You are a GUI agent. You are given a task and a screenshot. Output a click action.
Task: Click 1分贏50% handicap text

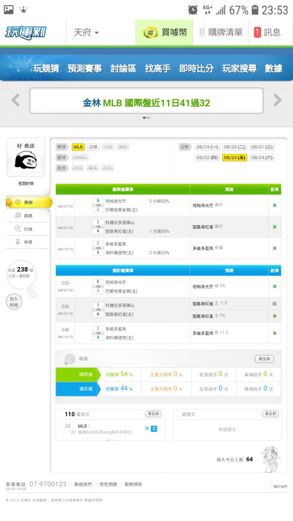[159, 231]
